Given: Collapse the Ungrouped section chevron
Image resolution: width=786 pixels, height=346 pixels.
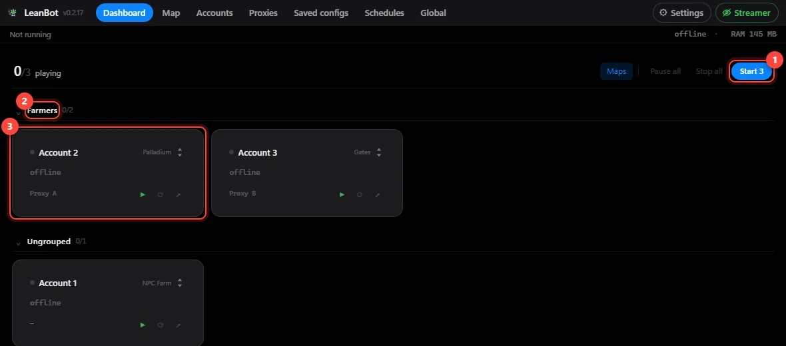Looking at the screenshot, I should 19,244.
